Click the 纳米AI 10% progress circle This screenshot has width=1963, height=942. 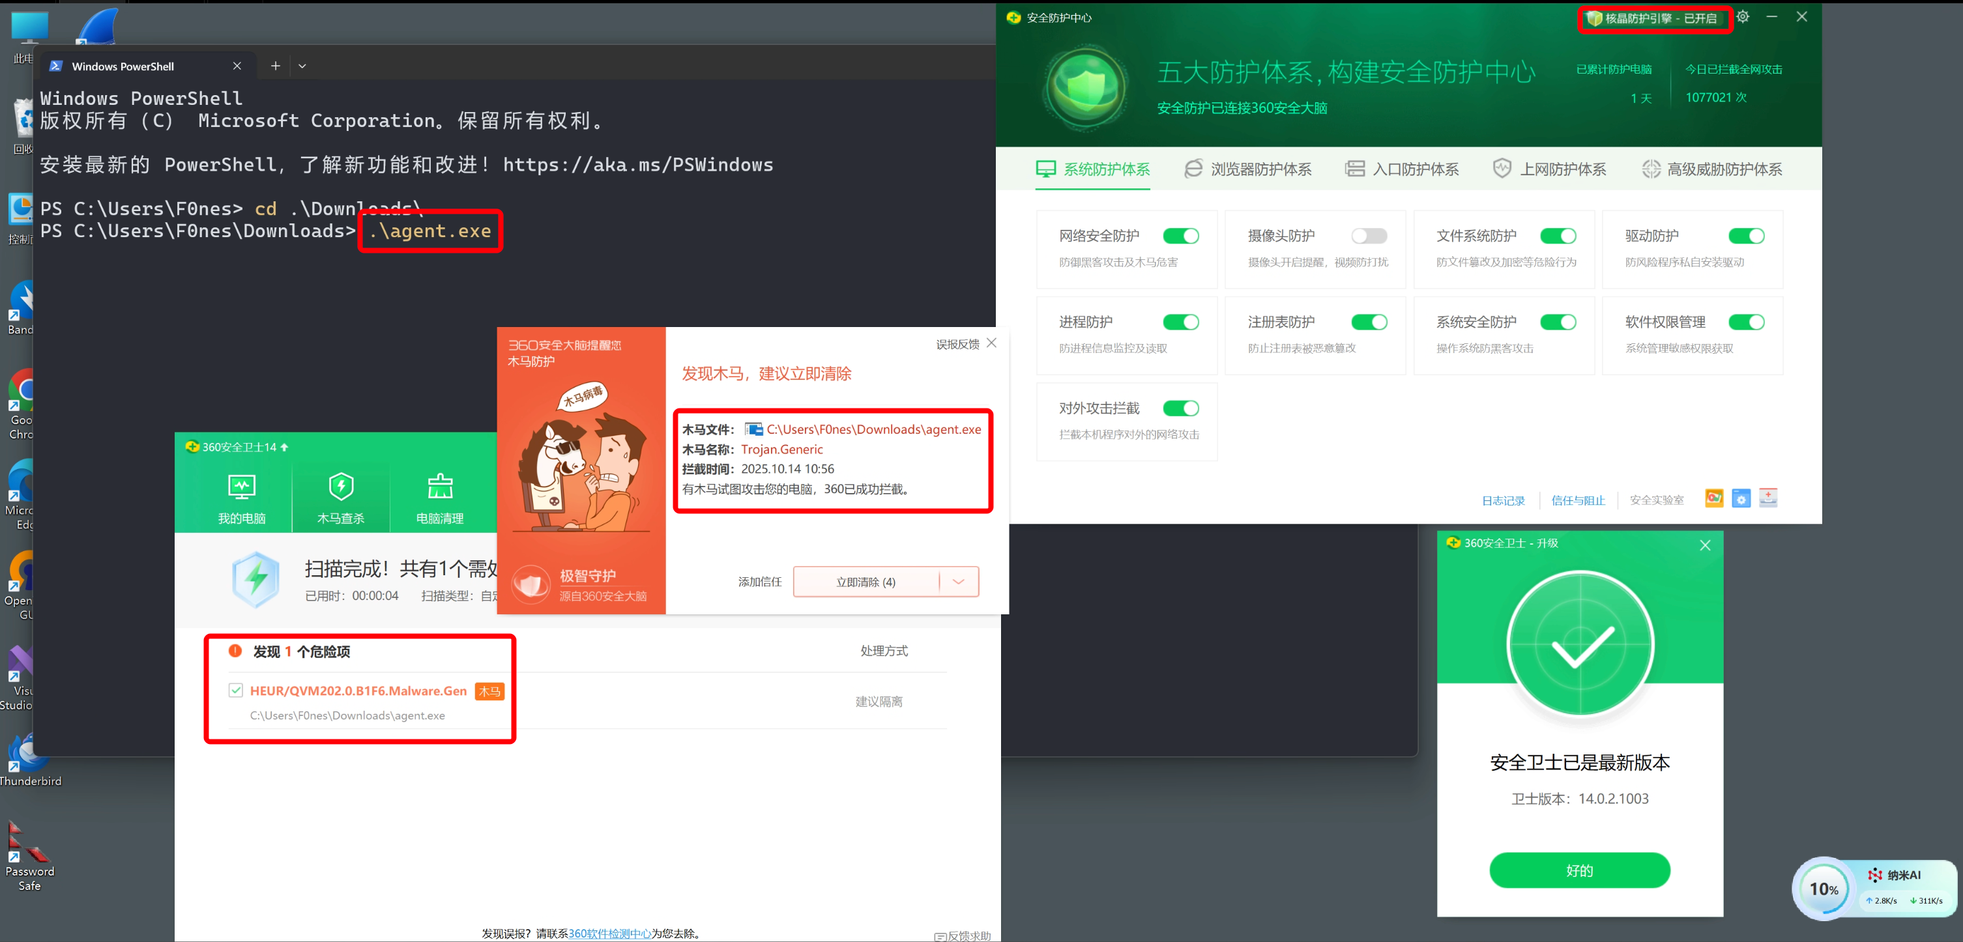1824,889
